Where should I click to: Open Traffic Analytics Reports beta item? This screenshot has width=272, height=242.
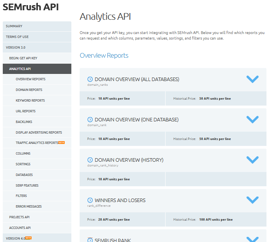point(37,143)
